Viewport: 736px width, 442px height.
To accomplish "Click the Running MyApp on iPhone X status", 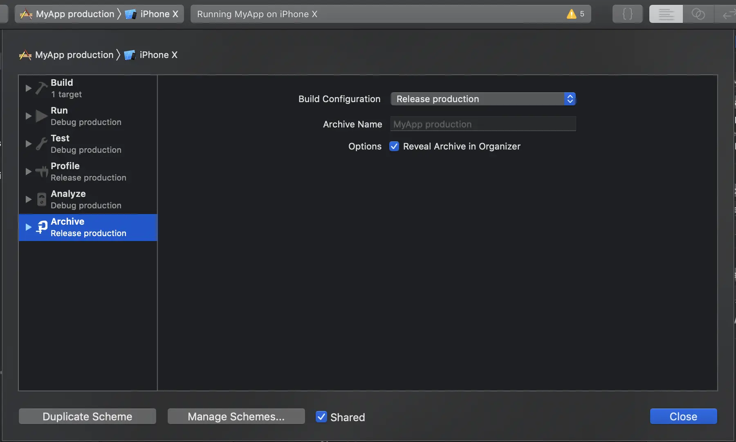I will coord(257,14).
